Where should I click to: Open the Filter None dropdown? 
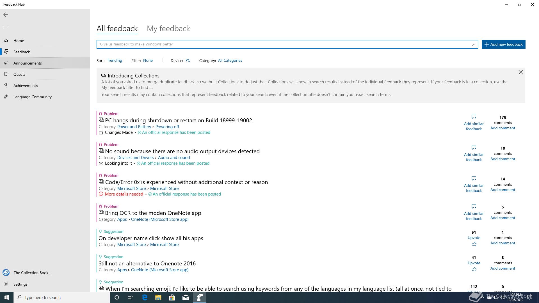pos(148,60)
